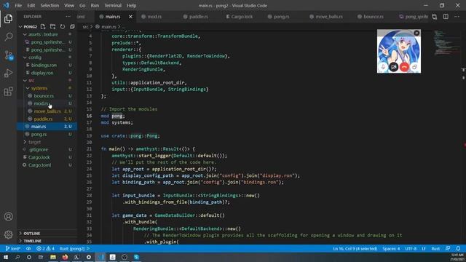Open Problems panel via errors and warnings count
Image resolution: width=466 pixels, height=262 pixels.
pos(45,249)
